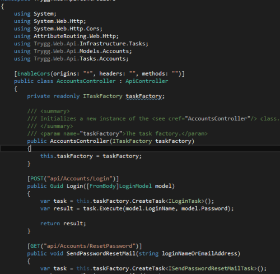The width and height of the screenshot is (280, 274).
Task: Click SendPasswordResetMail method name
Action: [101, 253]
